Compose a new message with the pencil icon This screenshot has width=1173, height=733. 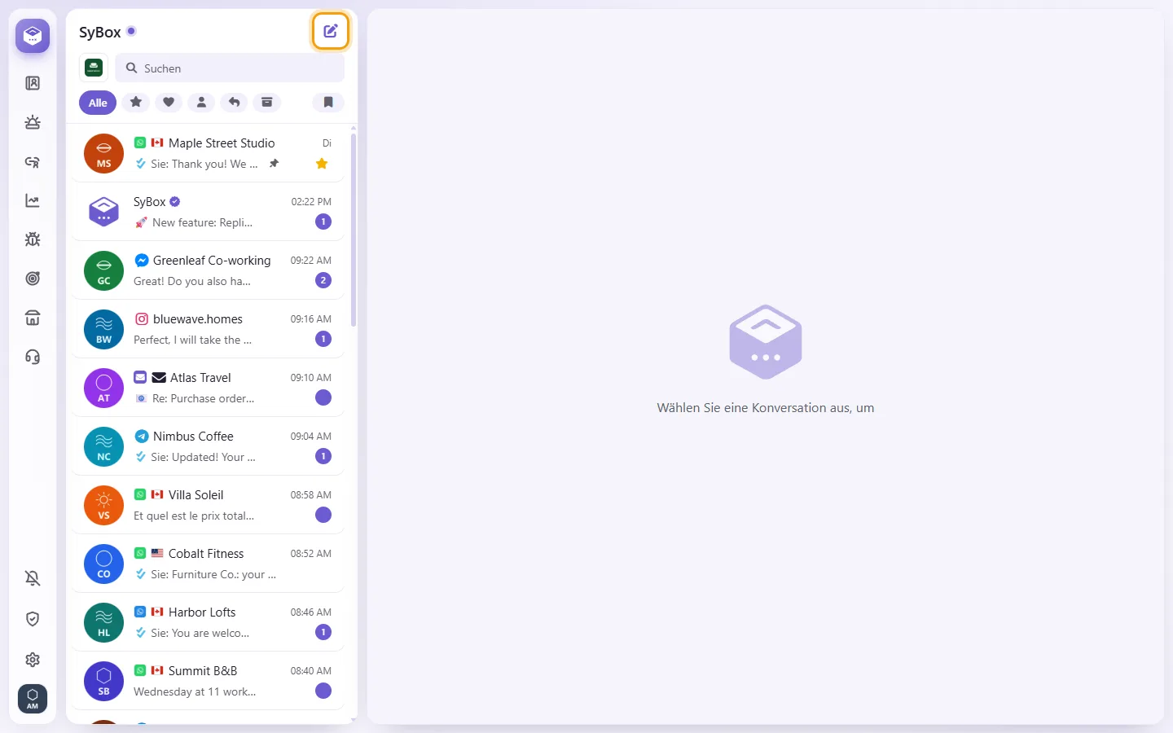click(x=331, y=32)
